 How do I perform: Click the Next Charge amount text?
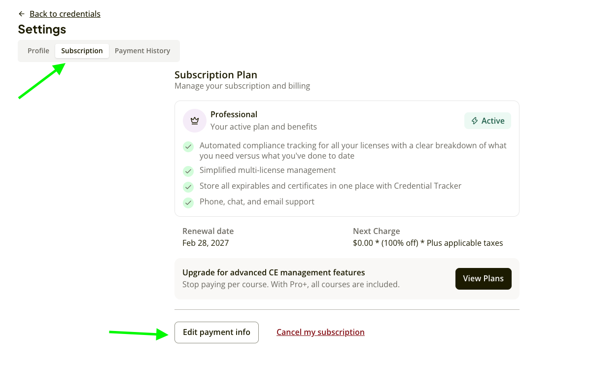[x=428, y=243]
